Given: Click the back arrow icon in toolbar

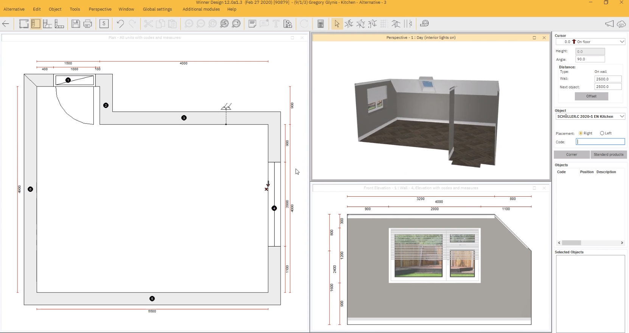Looking at the screenshot, I should 6,24.
